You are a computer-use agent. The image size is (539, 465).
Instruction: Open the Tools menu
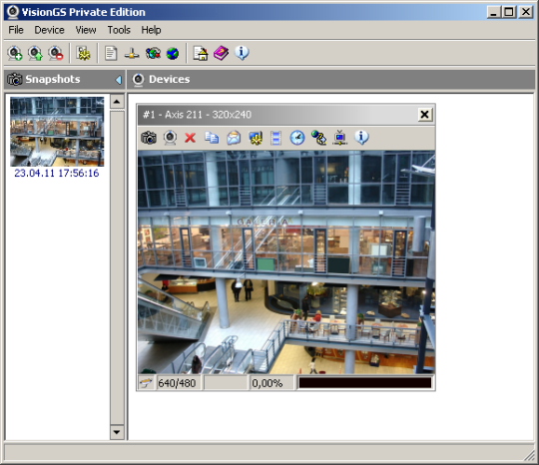(119, 30)
